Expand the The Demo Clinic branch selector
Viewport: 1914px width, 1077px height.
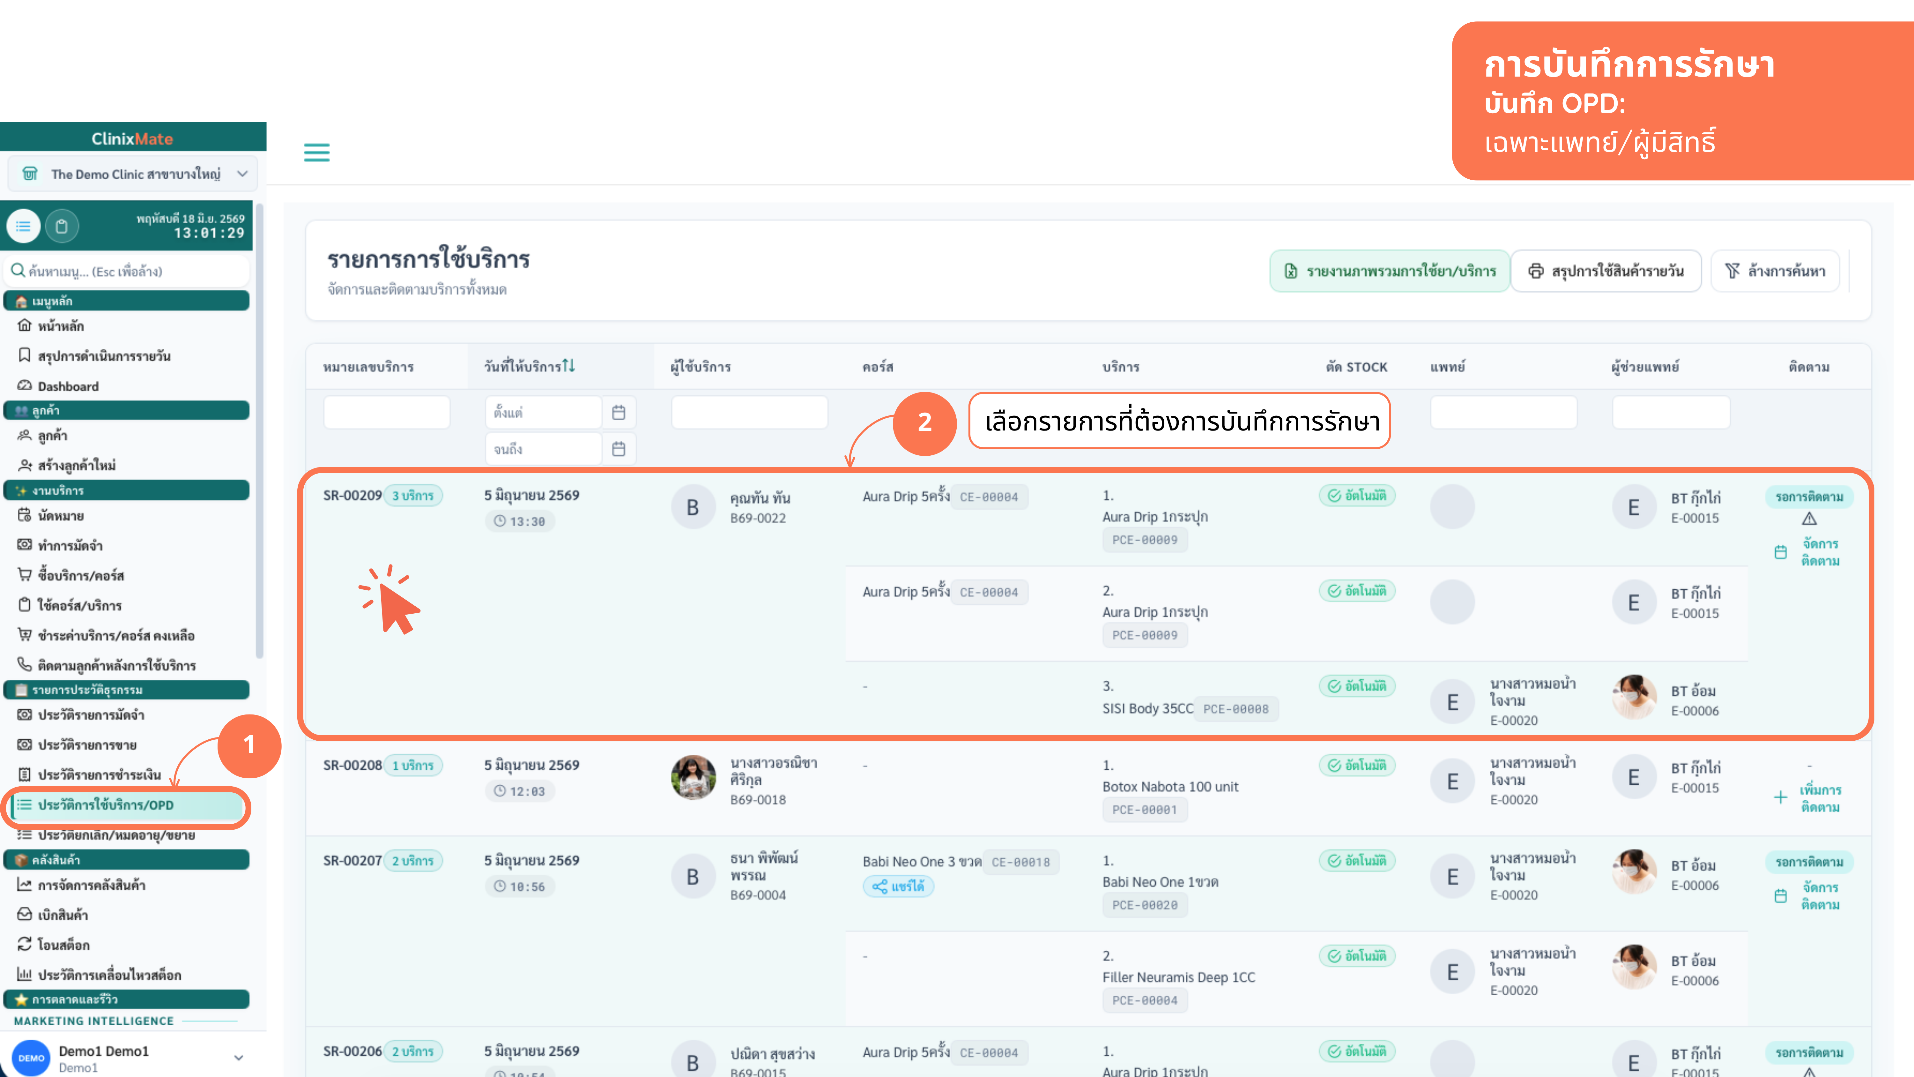(133, 174)
